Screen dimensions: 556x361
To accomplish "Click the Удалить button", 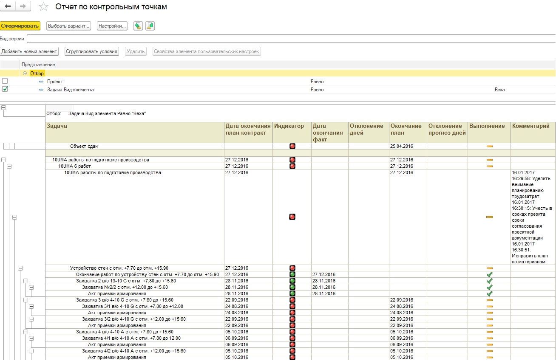I will [x=136, y=51].
